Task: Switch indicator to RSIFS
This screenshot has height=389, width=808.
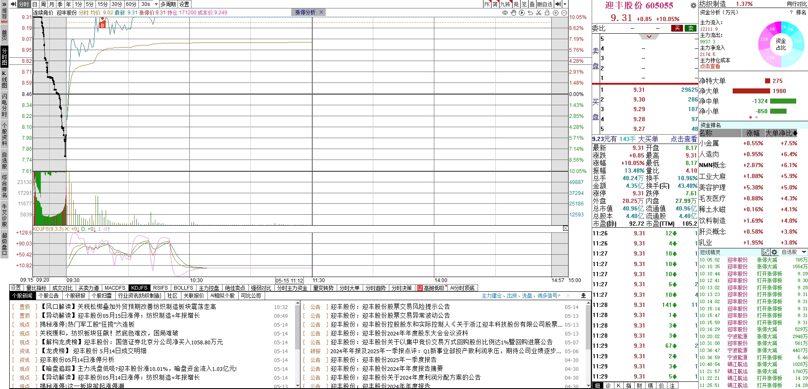Action: 160,288
